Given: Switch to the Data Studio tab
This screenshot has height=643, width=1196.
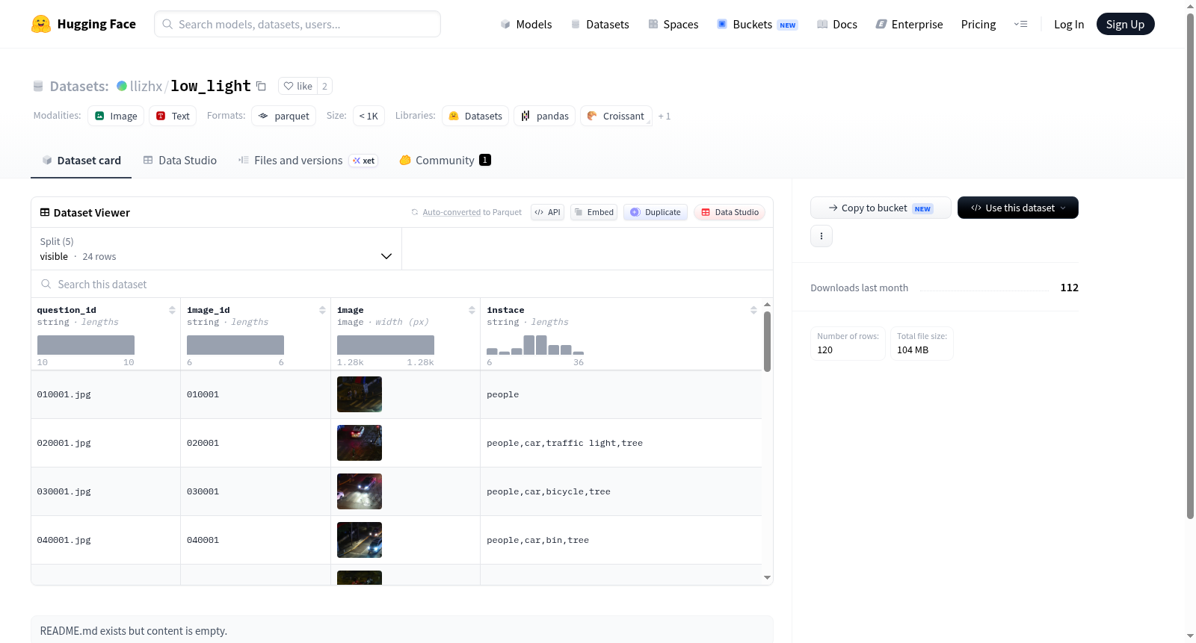Looking at the screenshot, I should point(179,160).
